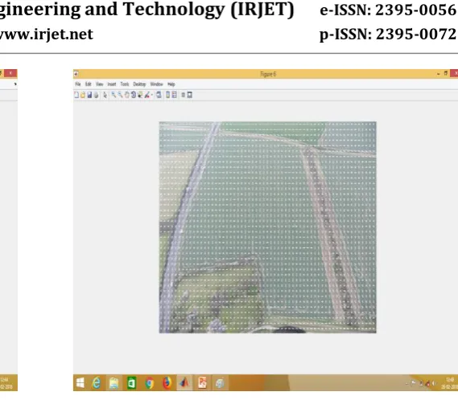
Task: Open the Help menu in Figure 6
Action: [x=171, y=84]
